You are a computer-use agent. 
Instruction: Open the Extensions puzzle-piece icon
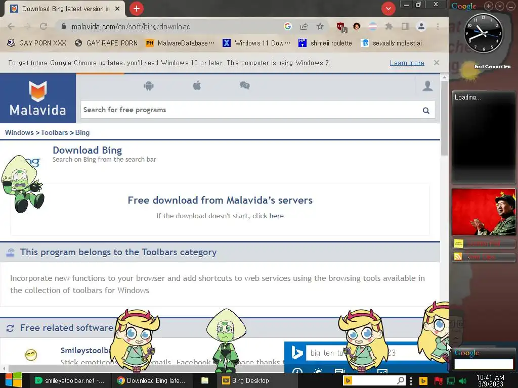pyautogui.click(x=389, y=26)
